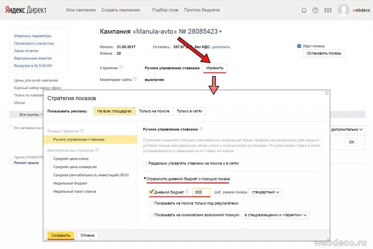Click Цены для всей кампании

(x=36, y=80)
